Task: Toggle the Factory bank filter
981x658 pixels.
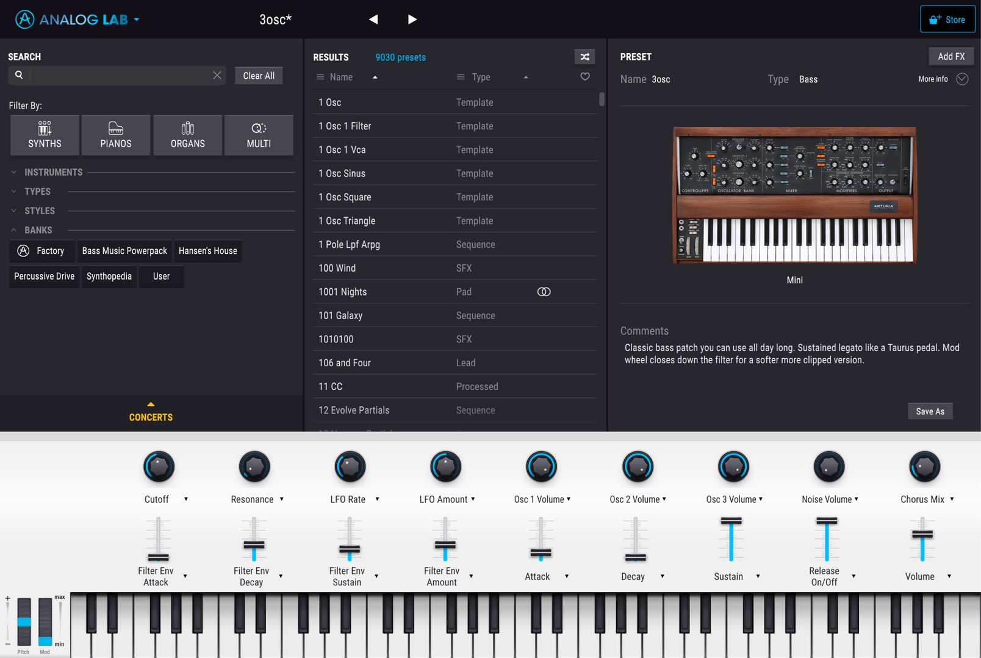Action: (42, 251)
